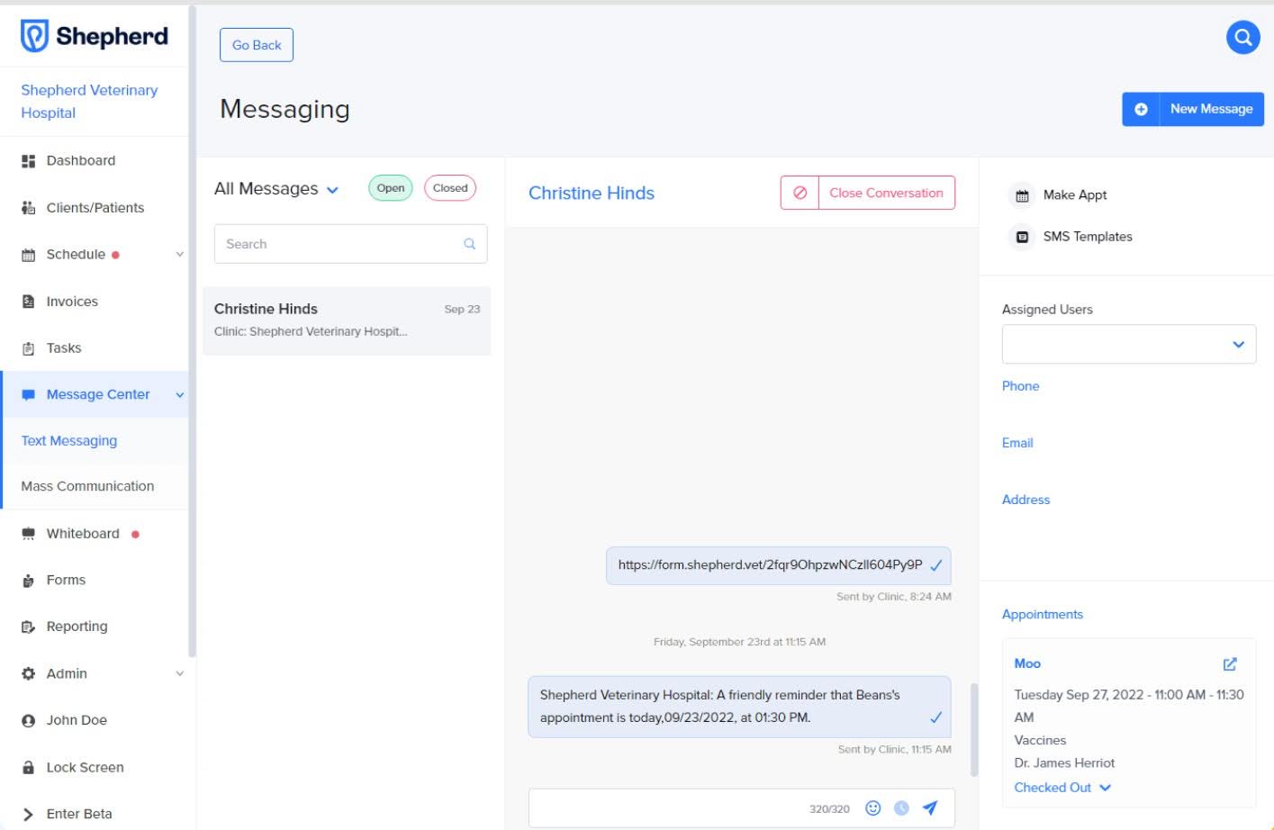Click the sidebar scrollbar
Image resolution: width=1274 pixels, height=830 pixels.
[192, 331]
